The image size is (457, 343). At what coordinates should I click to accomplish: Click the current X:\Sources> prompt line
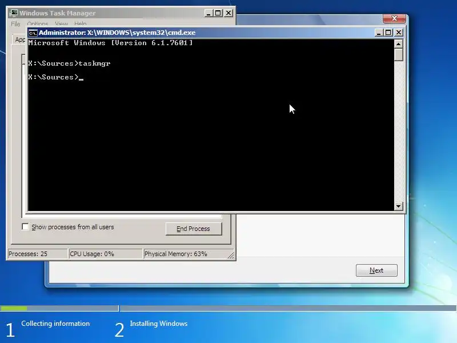click(55, 77)
